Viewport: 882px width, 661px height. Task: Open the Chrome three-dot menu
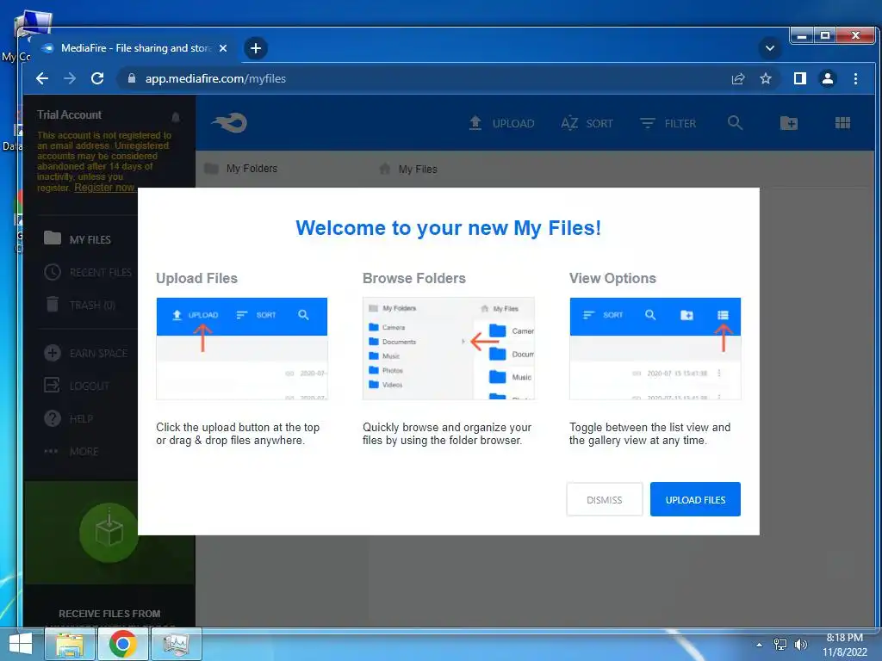point(855,78)
